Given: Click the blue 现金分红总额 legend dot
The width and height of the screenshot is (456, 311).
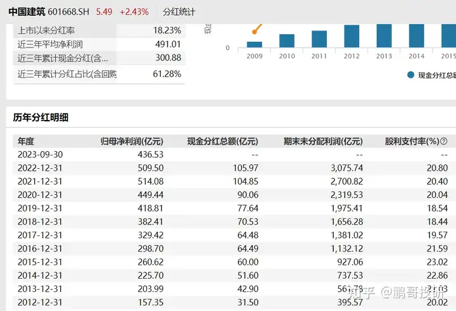Looking at the screenshot, I should (410, 75).
